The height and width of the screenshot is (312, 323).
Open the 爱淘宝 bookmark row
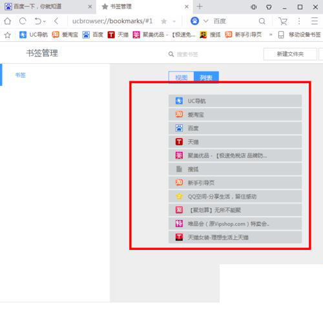(235, 115)
